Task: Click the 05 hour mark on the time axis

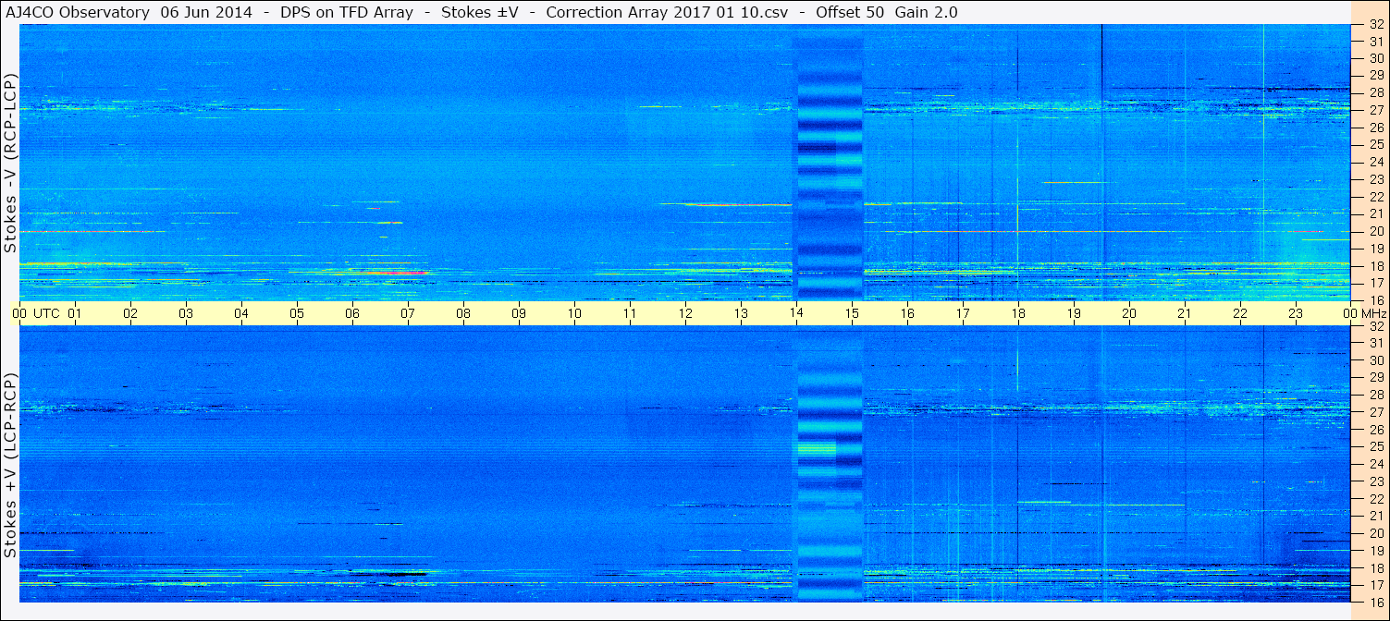Action: click(x=297, y=313)
